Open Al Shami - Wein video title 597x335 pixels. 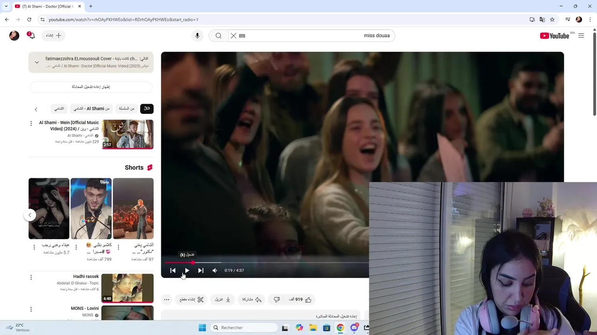69,126
